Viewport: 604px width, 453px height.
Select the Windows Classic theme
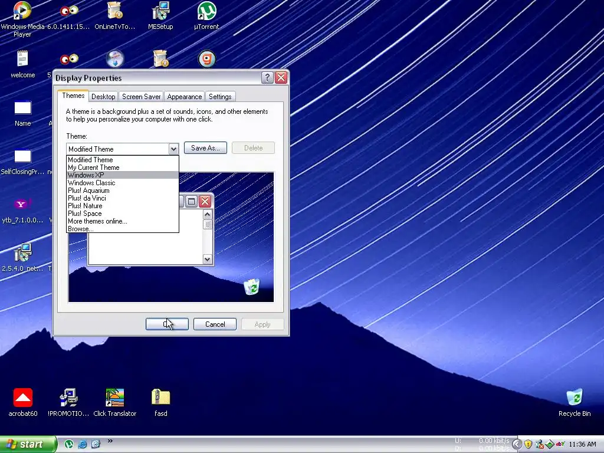123,183
